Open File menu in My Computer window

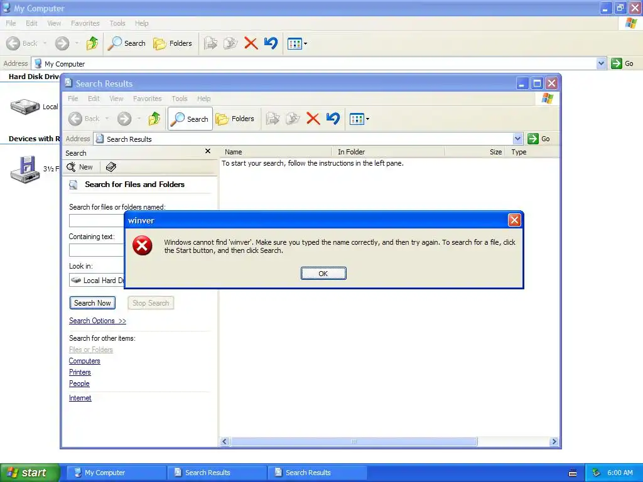[x=11, y=23]
